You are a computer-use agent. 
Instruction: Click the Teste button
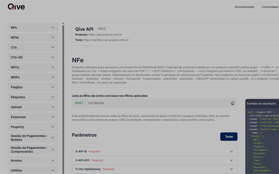point(229,137)
